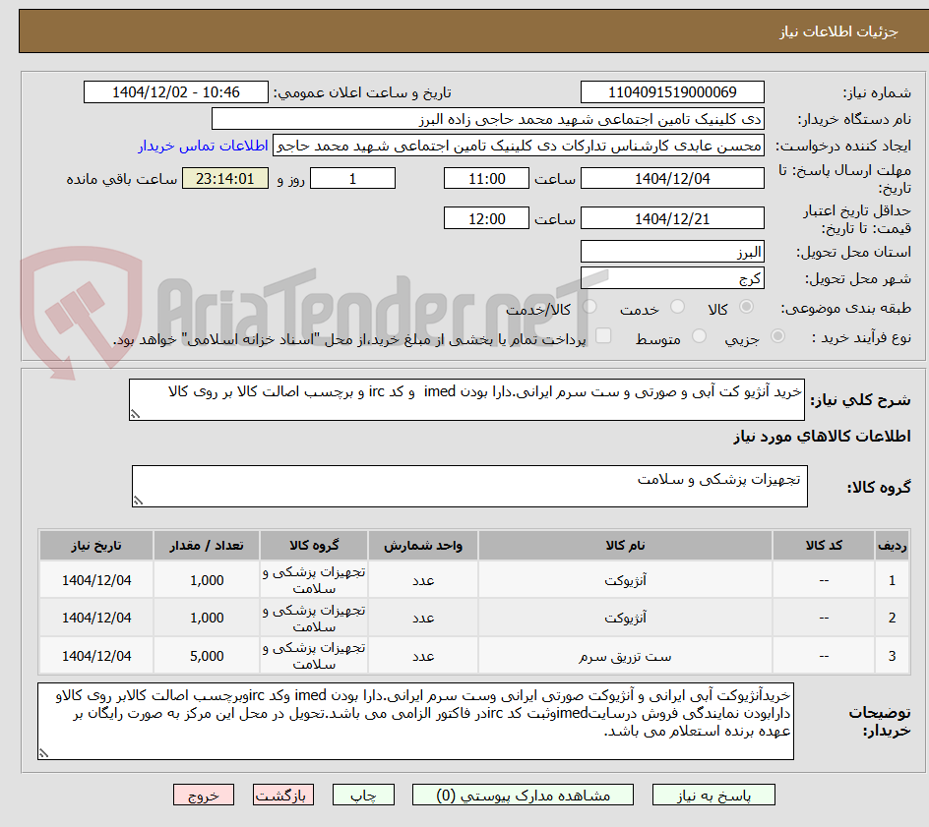Click ست تزریق سرم item name

click(x=625, y=657)
